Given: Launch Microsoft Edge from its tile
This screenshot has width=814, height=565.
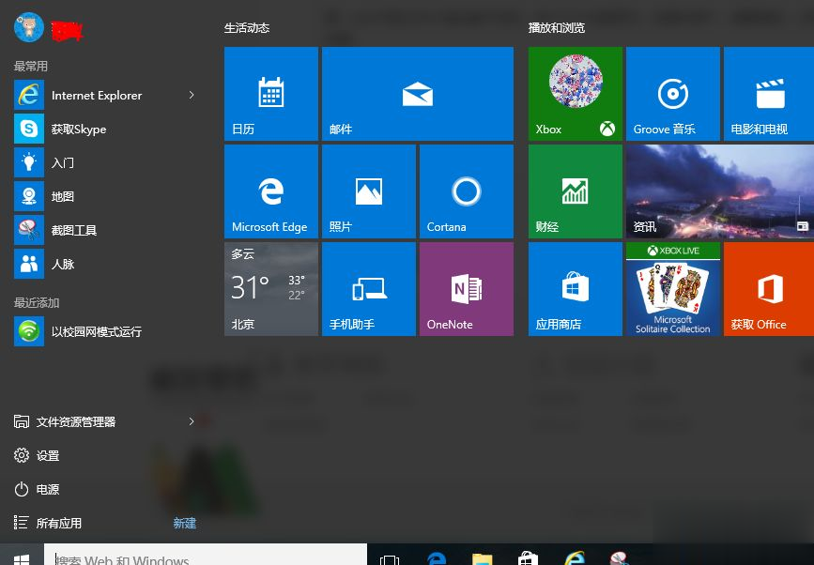Looking at the screenshot, I should coord(270,191).
